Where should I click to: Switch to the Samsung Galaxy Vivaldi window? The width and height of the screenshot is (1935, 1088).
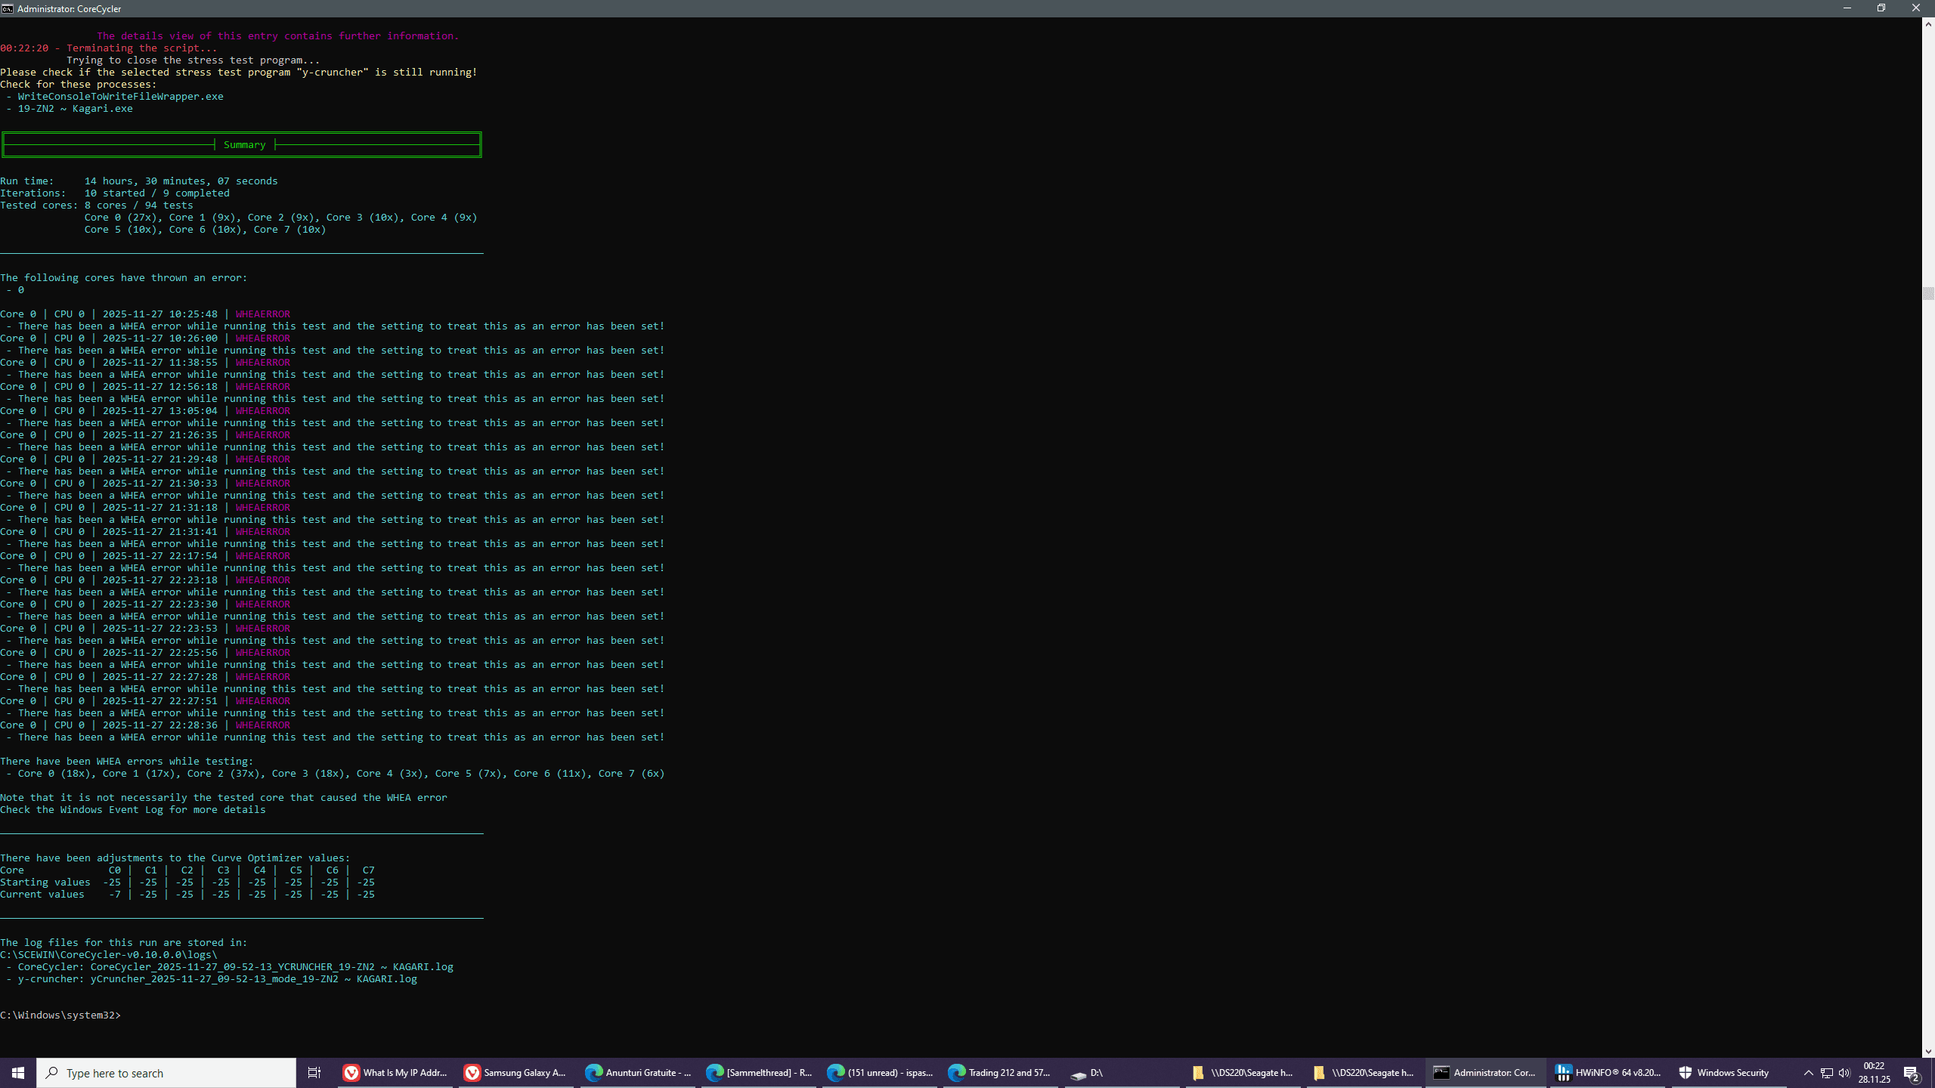tap(515, 1072)
